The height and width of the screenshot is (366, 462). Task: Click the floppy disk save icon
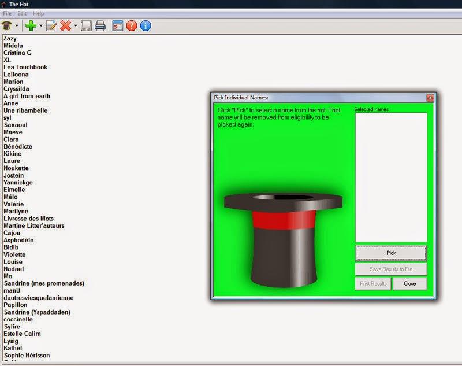pos(86,25)
